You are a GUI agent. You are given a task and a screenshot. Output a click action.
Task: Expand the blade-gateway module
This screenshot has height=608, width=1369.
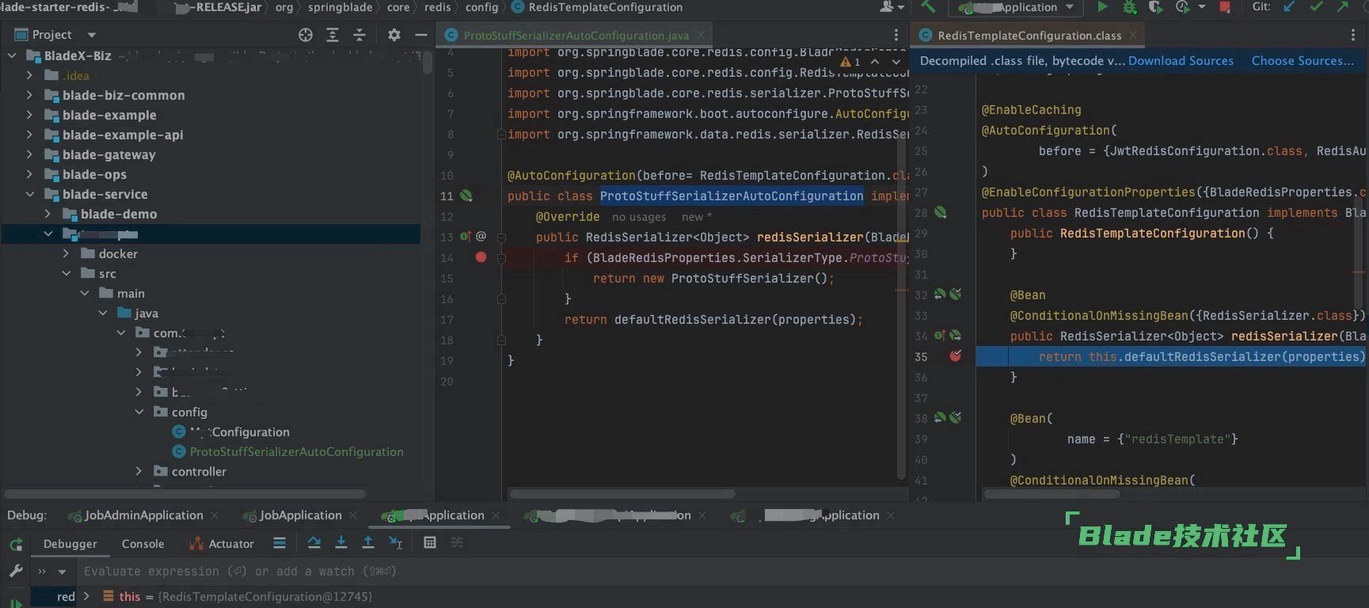tap(29, 154)
